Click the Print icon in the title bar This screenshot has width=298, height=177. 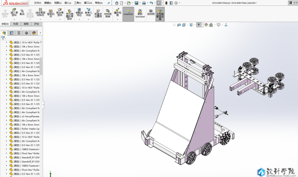click(145, 3)
